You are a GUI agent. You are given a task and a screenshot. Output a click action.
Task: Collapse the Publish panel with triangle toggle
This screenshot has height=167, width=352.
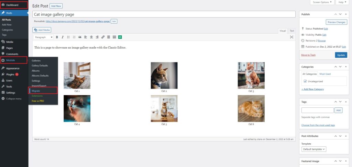click(345, 14)
